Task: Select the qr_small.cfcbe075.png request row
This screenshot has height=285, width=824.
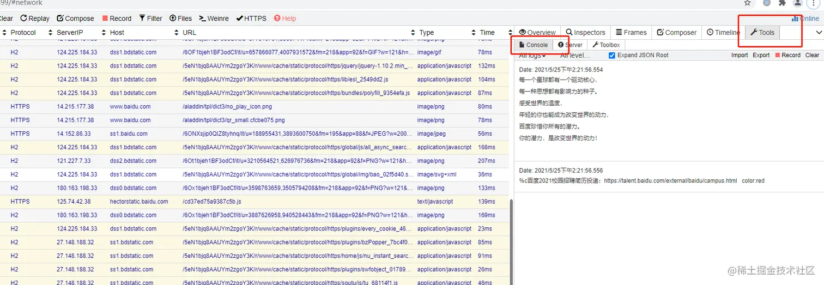Action: (254, 120)
